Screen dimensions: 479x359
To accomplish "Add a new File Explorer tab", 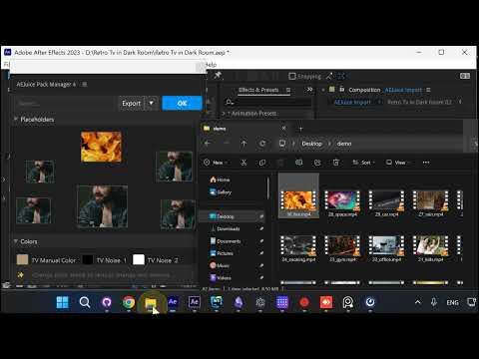I will click(x=300, y=129).
